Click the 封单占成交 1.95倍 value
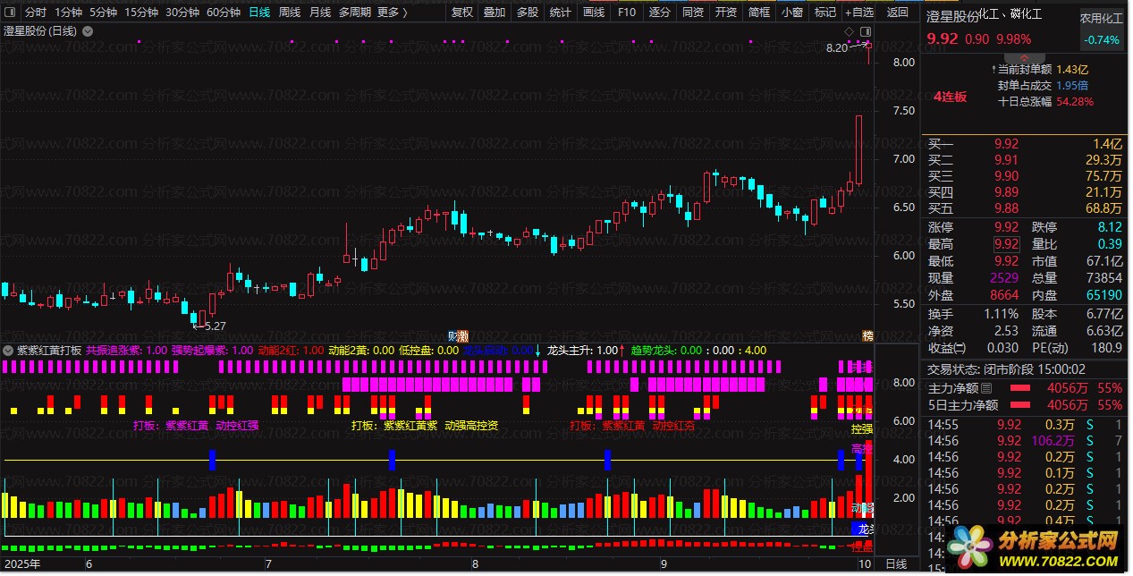1133x576 pixels. (1072, 85)
